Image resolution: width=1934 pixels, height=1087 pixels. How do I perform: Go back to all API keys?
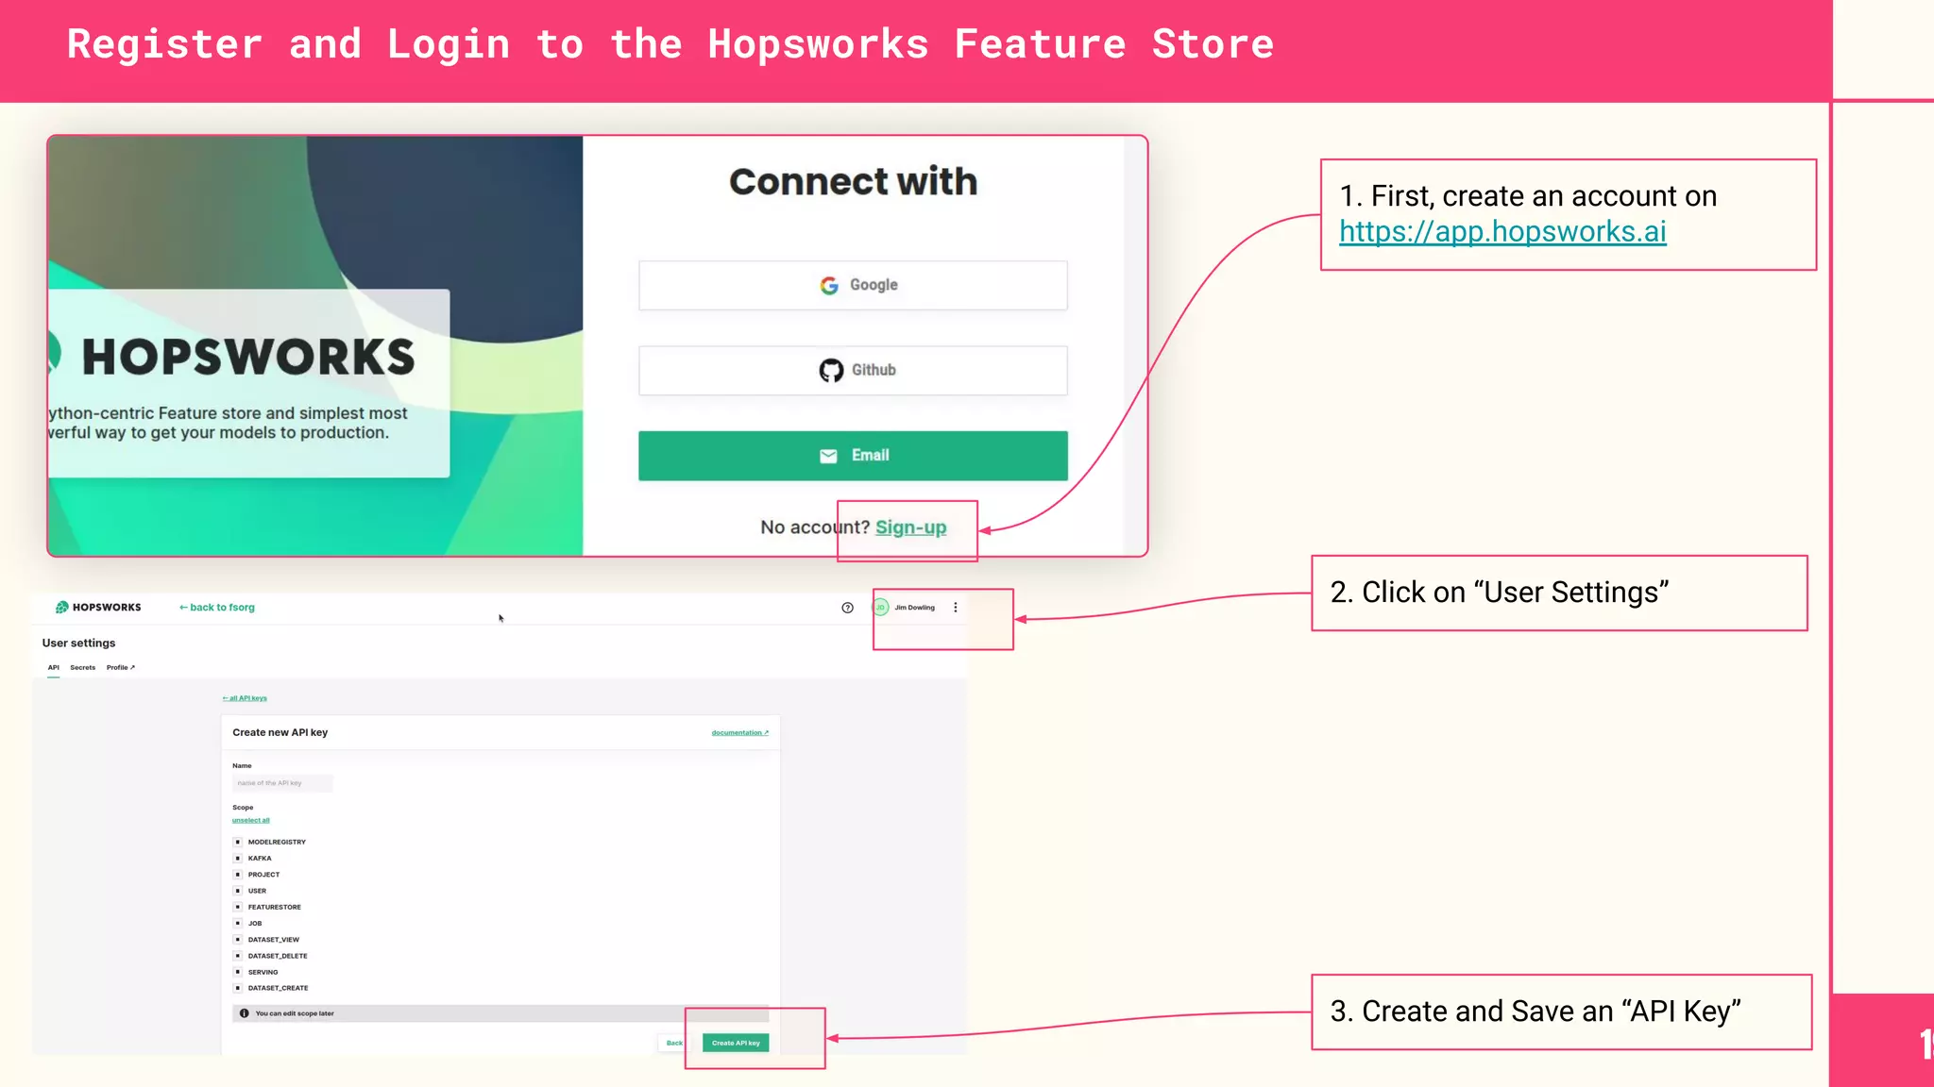[245, 698]
